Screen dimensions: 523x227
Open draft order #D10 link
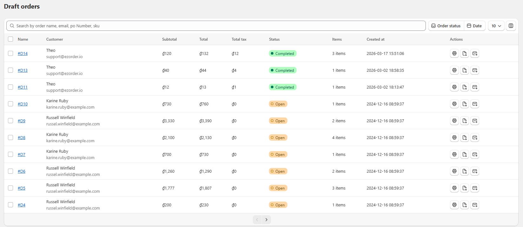click(23, 104)
